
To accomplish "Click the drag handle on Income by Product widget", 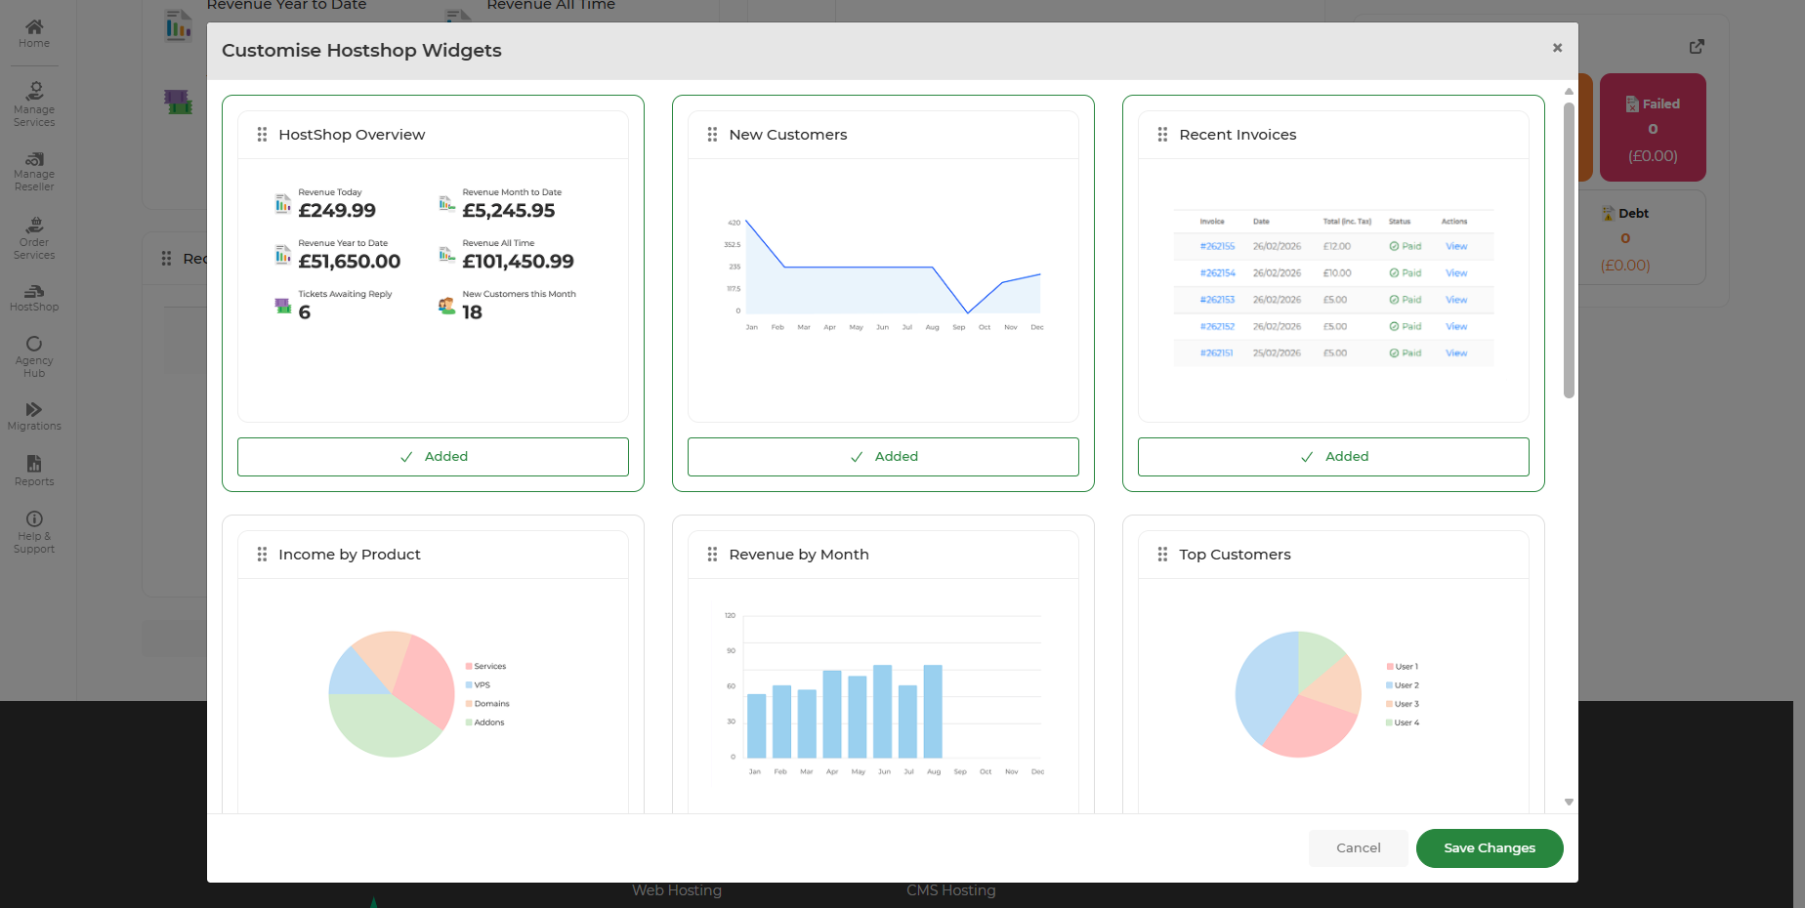I will 262,555.
